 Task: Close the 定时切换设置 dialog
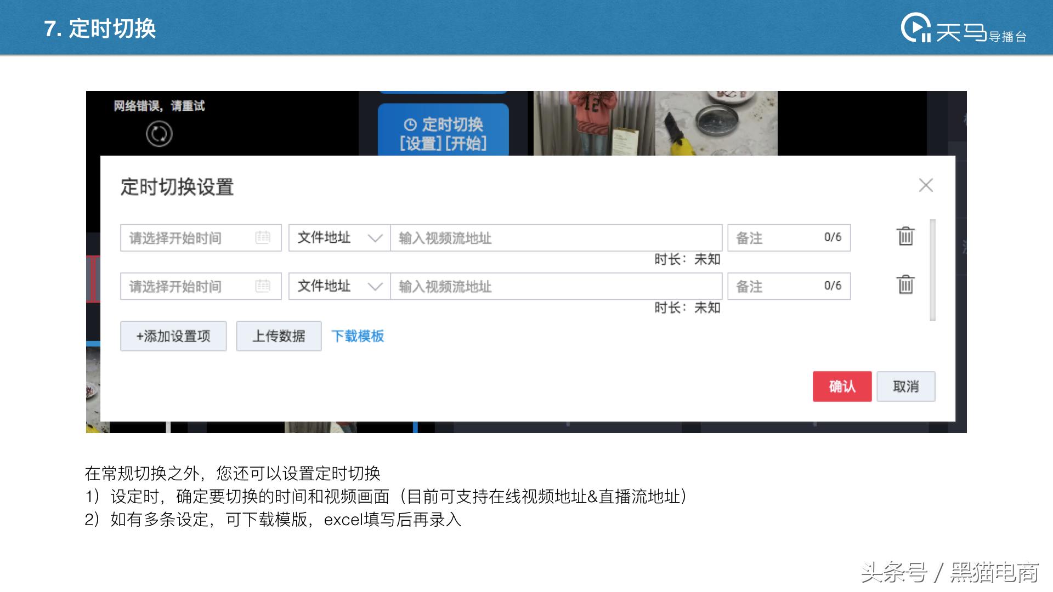[x=925, y=185]
